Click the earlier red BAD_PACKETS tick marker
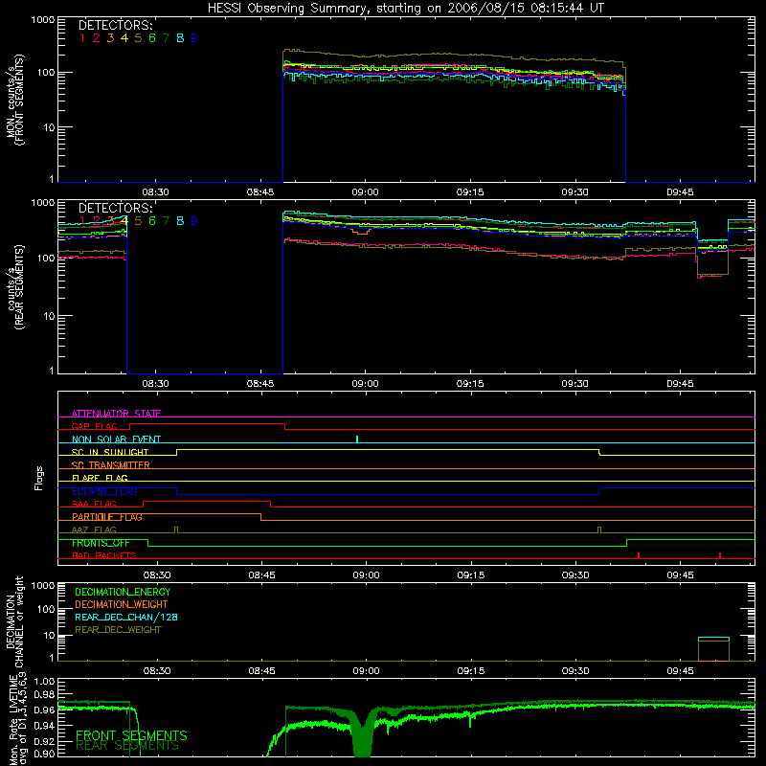 coord(639,555)
